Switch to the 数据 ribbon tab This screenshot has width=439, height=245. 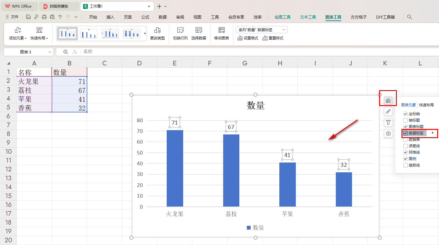[x=163, y=17]
